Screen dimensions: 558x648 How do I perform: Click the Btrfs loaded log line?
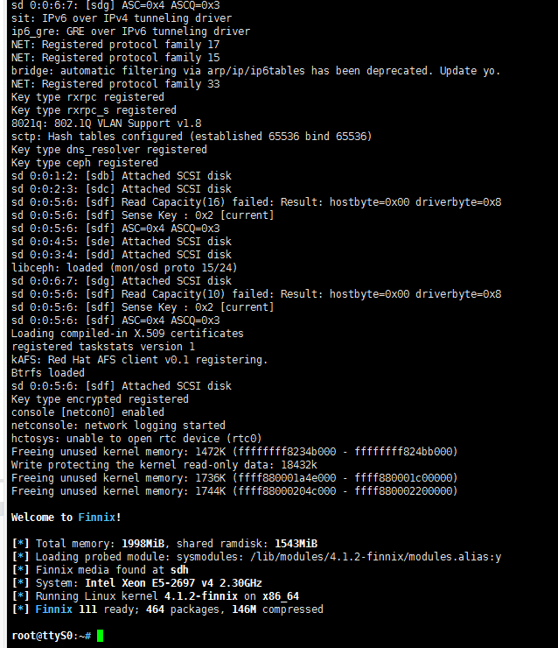pos(48,373)
